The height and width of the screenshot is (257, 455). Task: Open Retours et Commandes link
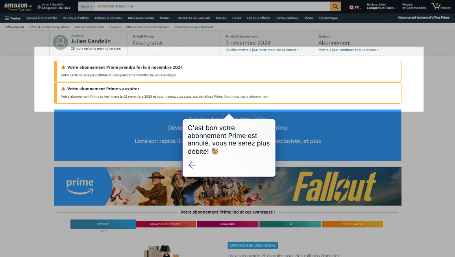point(414,6)
